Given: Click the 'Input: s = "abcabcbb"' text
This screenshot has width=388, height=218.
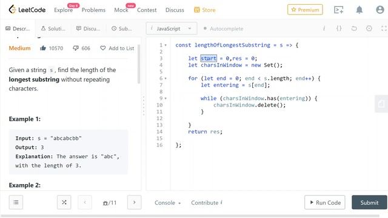Looking at the screenshot, I should point(48,138).
